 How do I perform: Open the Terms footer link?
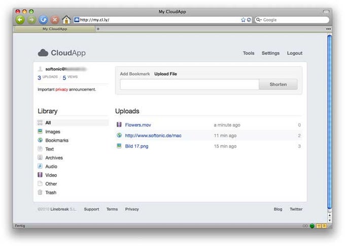112,209
